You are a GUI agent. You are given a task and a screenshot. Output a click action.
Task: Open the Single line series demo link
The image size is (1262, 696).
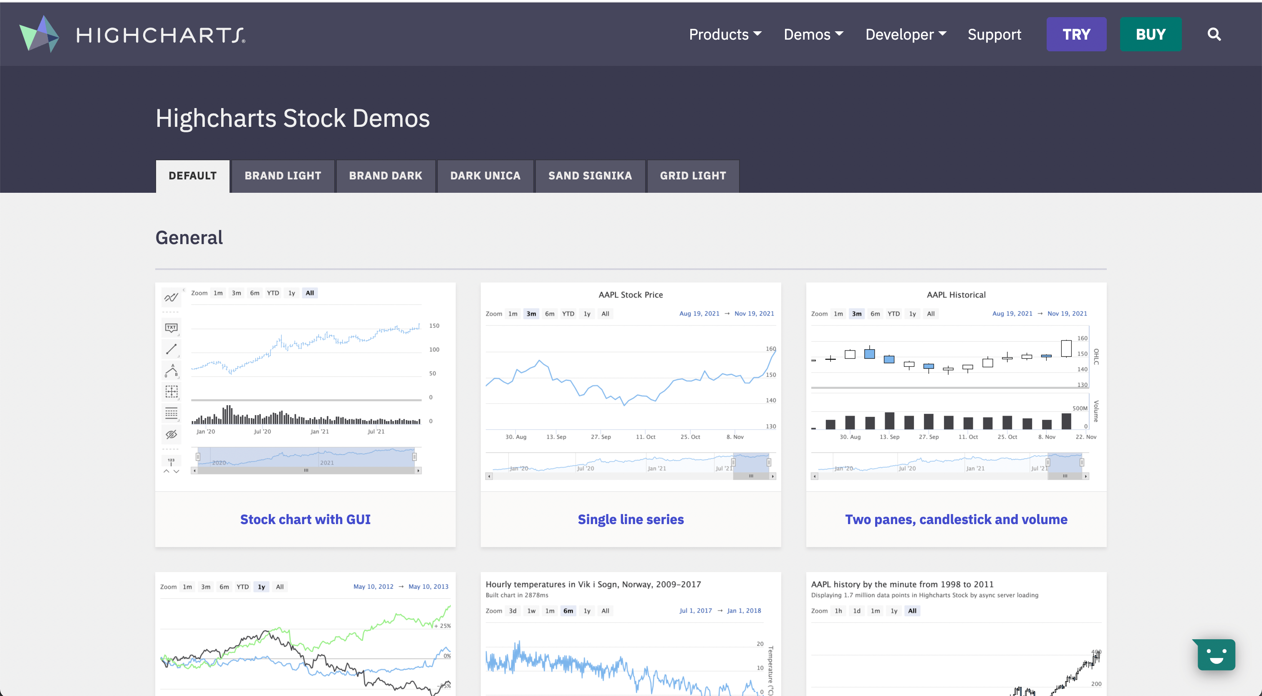(x=631, y=519)
